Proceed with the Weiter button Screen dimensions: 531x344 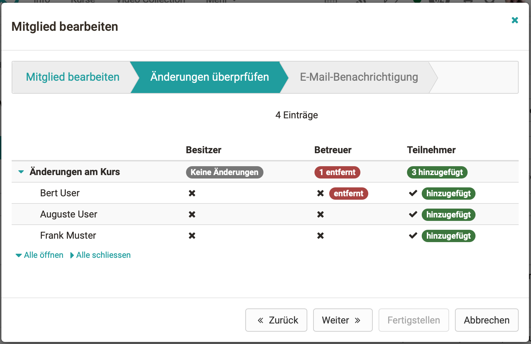(x=343, y=320)
